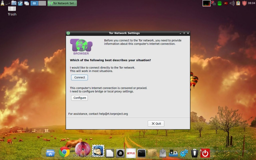Click the red shield tray icon
256x160 pixels.
click(x=244, y=3)
